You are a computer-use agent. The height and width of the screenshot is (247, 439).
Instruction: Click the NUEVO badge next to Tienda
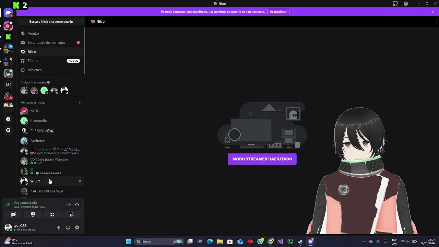[73, 61]
